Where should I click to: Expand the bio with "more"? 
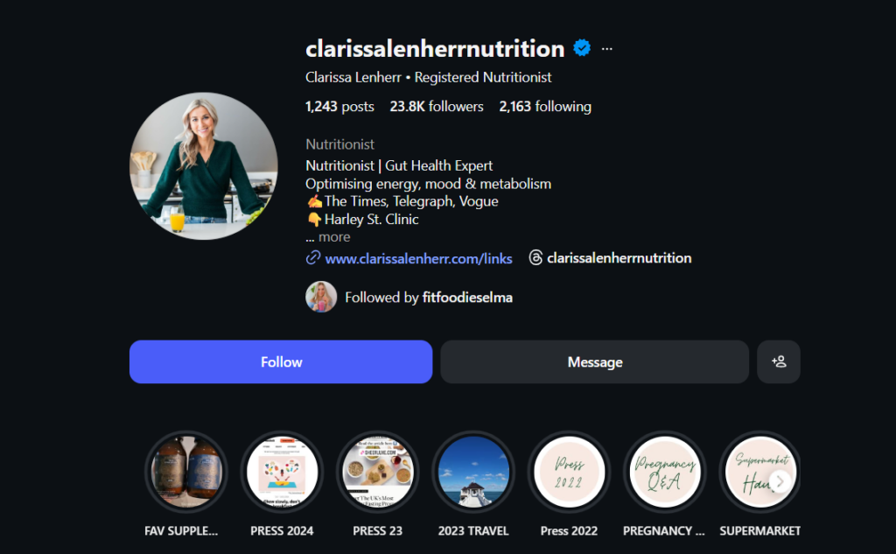point(334,236)
